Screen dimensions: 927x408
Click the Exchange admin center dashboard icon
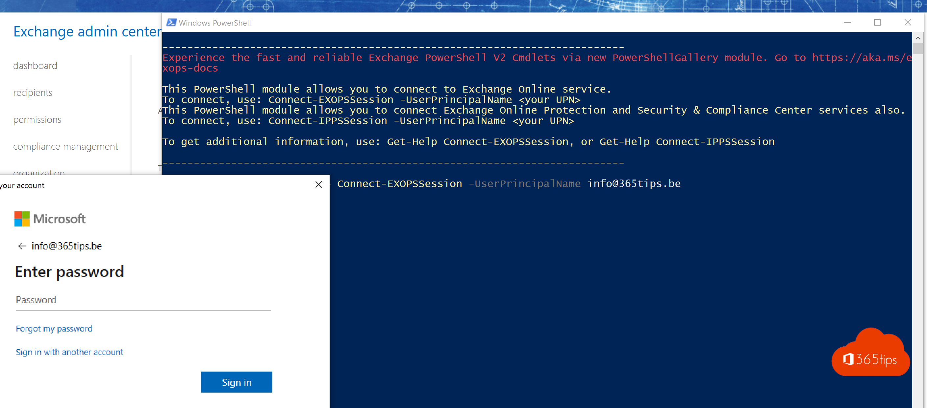[35, 66]
